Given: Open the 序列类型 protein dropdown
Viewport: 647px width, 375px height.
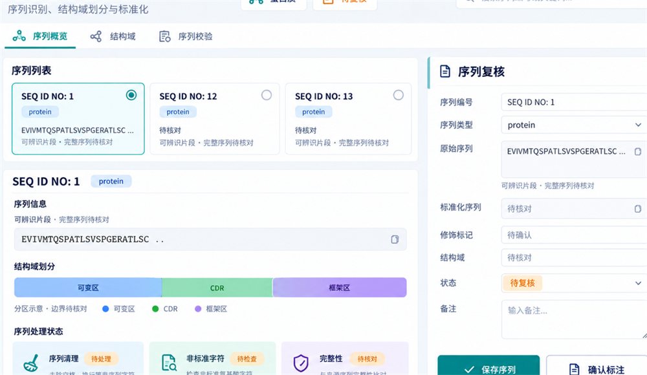Looking at the screenshot, I should 574,125.
